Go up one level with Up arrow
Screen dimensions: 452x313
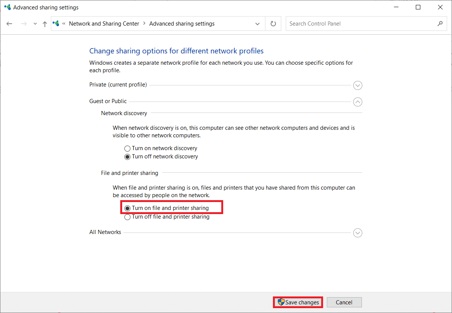[x=45, y=24]
